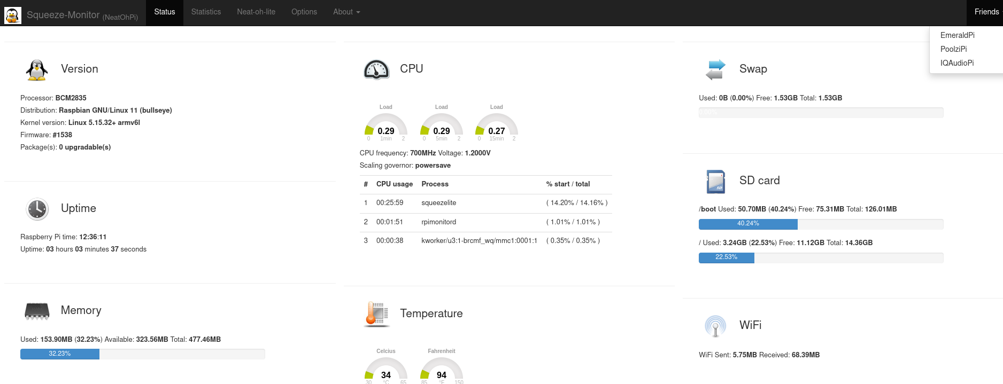Click the Celcius temperature gauge
1003x384 pixels.
click(x=386, y=367)
